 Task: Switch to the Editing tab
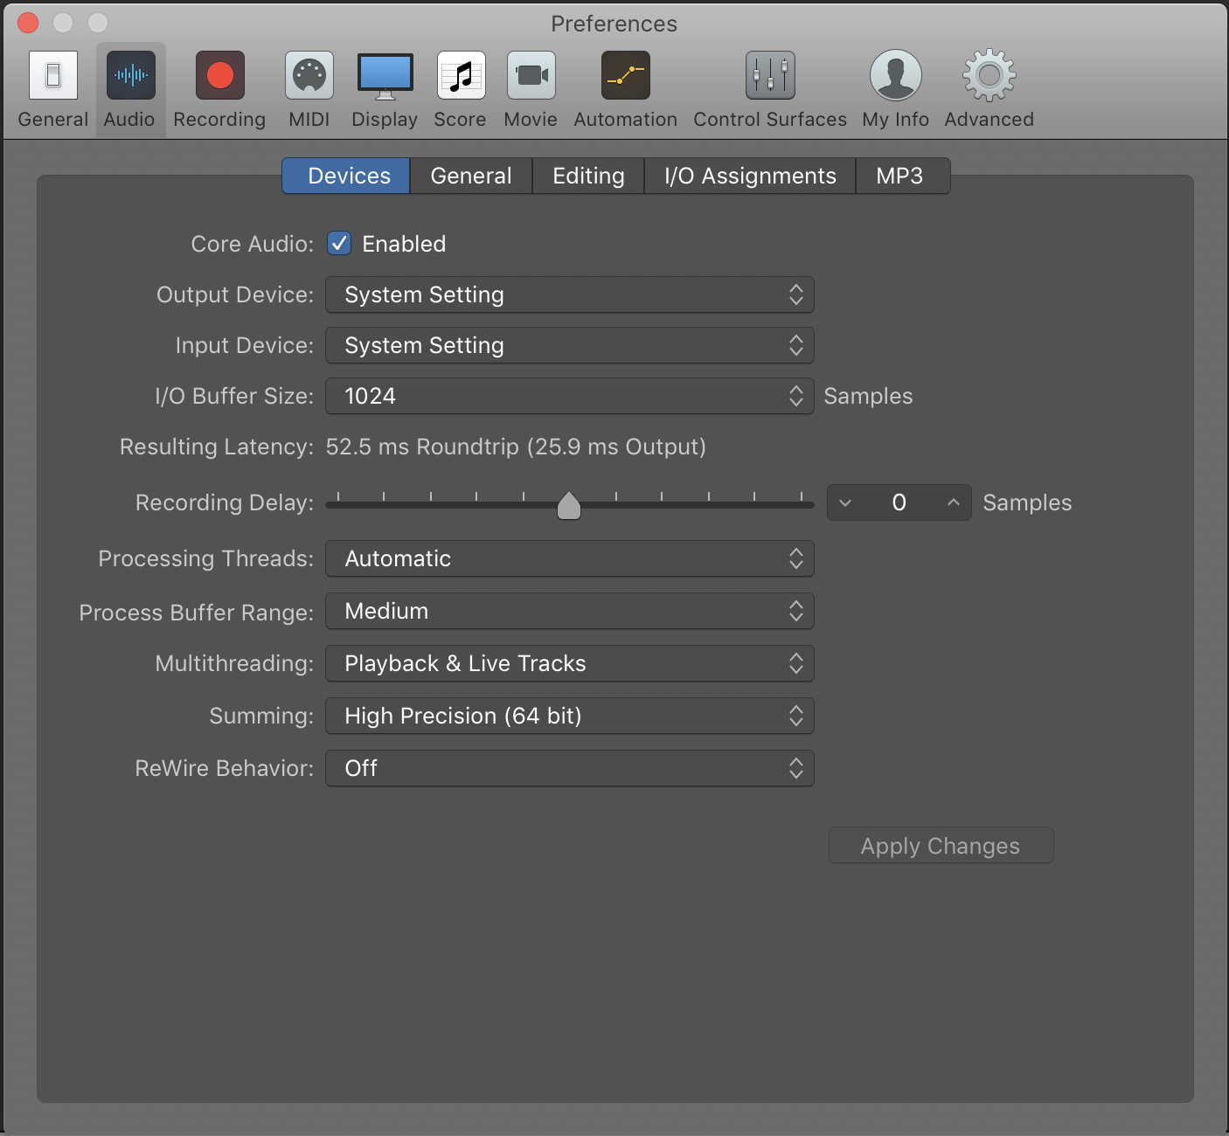(588, 176)
